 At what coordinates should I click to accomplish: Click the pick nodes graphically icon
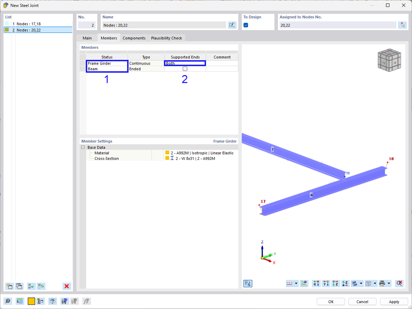click(x=402, y=25)
